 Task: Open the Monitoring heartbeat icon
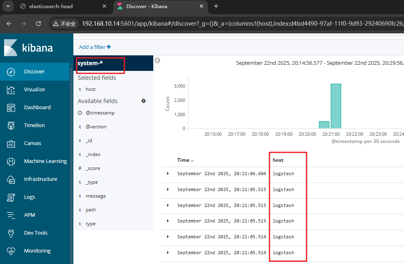[11, 251]
